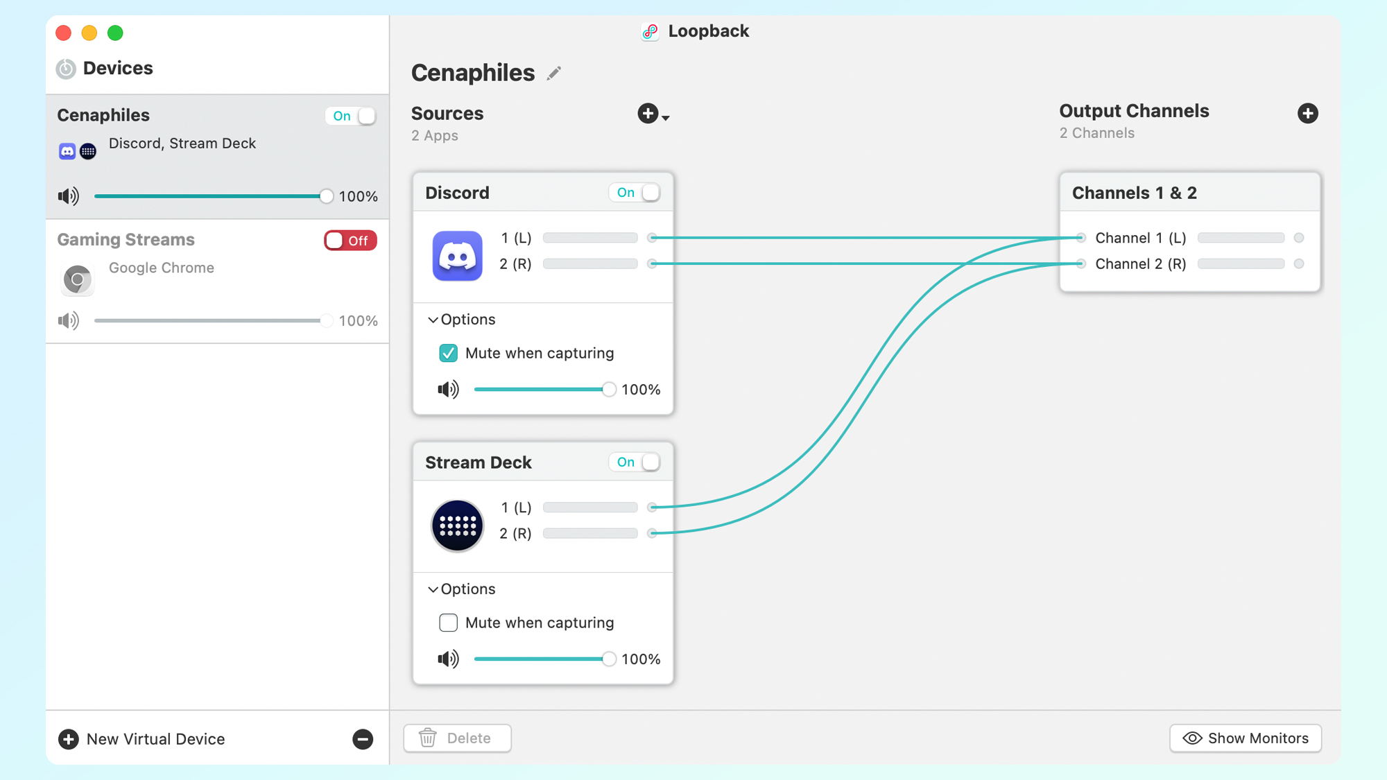The height and width of the screenshot is (780, 1387).
Task: Click the green maximize window button
Action: [x=115, y=33]
